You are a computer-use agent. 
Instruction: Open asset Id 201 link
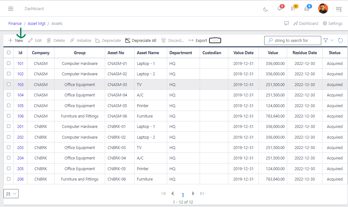[20, 127]
